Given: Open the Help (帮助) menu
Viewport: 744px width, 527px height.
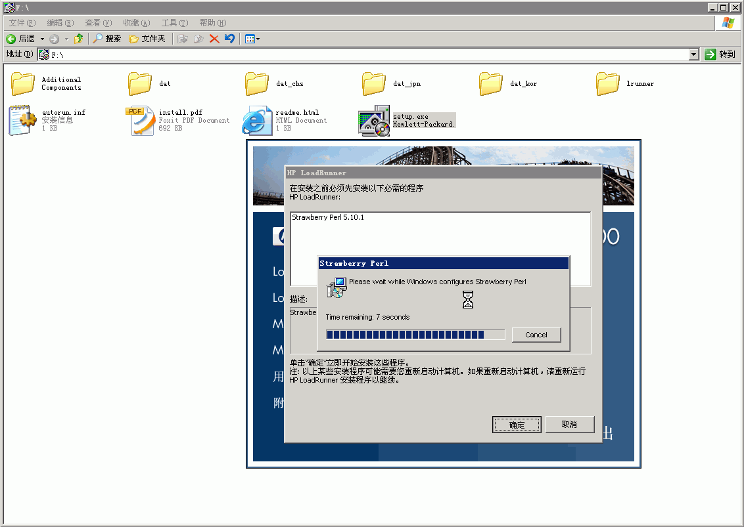Looking at the screenshot, I should point(212,23).
